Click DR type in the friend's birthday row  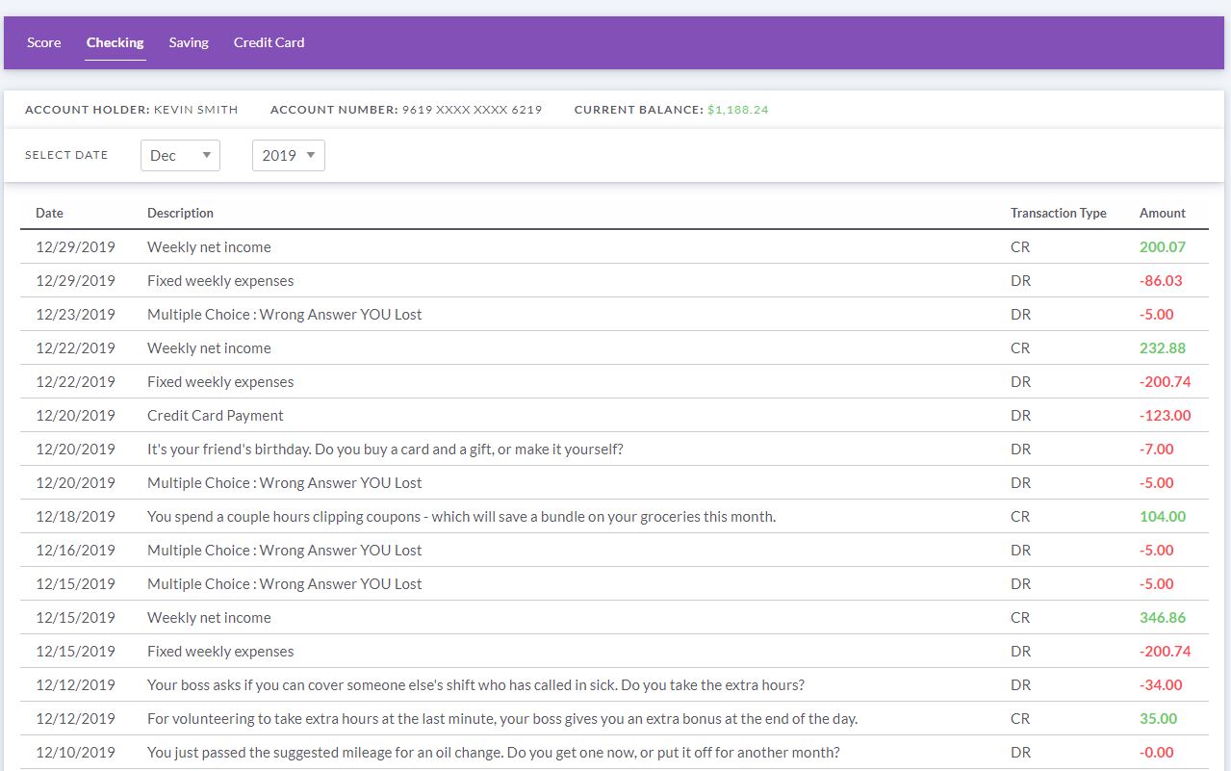click(x=1020, y=449)
